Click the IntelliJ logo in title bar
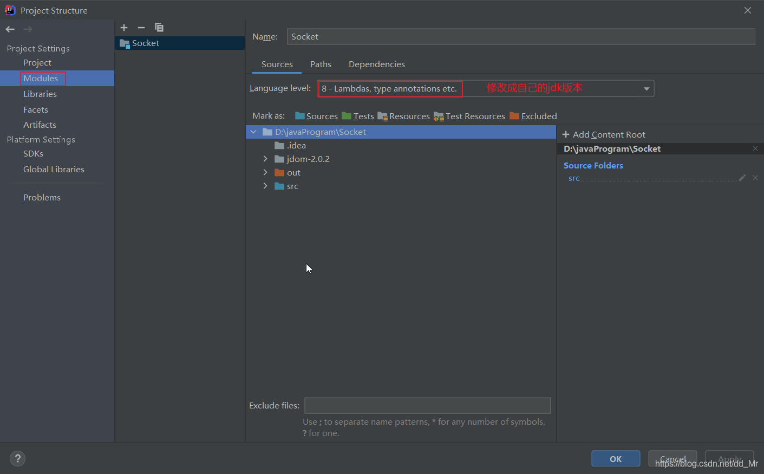This screenshot has width=764, height=474. tap(10, 10)
